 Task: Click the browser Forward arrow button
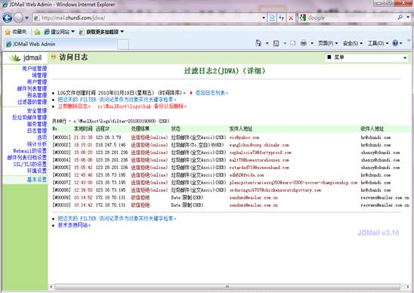click(18, 18)
